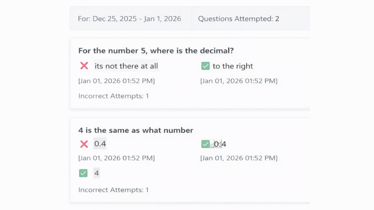Click the 0.4 answer text beside the green checkmark
Viewport: 374px width, 210px height.
[220, 144]
